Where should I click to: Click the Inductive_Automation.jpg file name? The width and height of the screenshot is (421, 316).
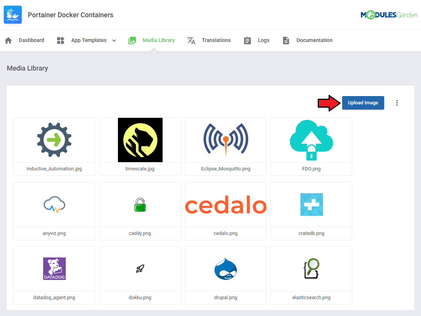coord(54,169)
